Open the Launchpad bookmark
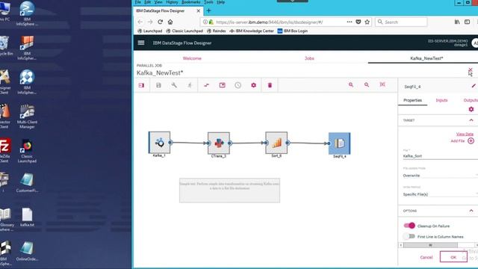 pos(150,31)
